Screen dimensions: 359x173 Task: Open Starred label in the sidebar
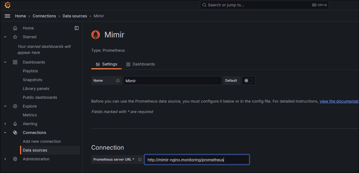[30, 37]
